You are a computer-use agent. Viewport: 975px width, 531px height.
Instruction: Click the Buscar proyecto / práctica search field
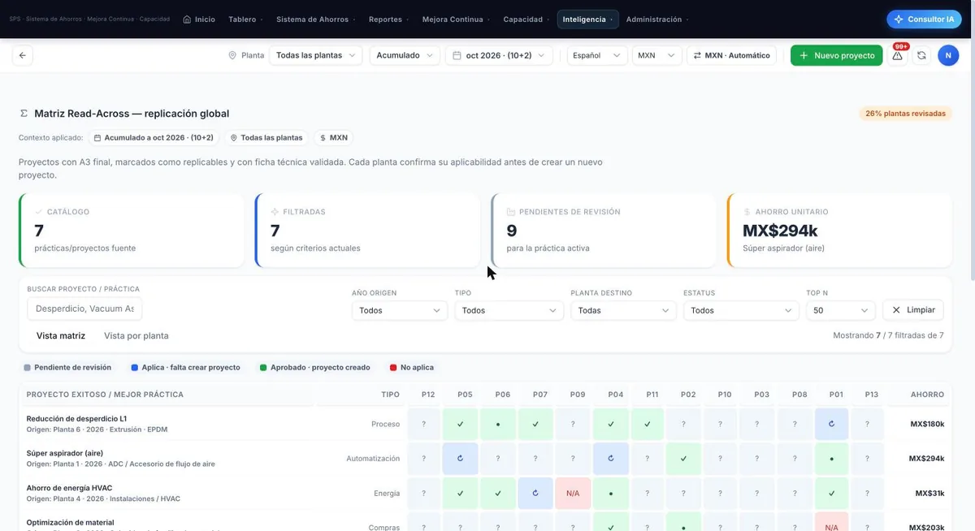(x=84, y=309)
